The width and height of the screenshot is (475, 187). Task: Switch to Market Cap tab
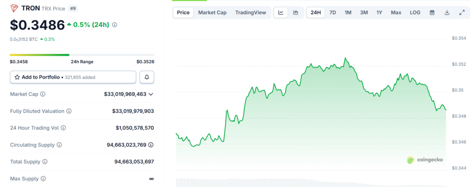click(212, 13)
